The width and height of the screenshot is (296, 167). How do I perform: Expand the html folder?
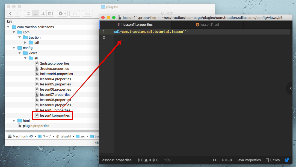point(14,121)
